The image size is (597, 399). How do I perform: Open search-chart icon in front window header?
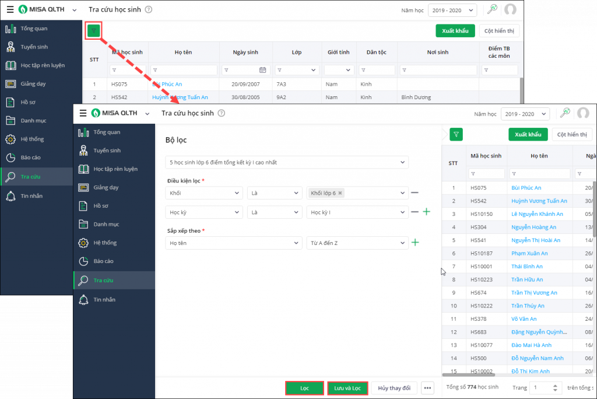pyautogui.click(x=565, y=113)
